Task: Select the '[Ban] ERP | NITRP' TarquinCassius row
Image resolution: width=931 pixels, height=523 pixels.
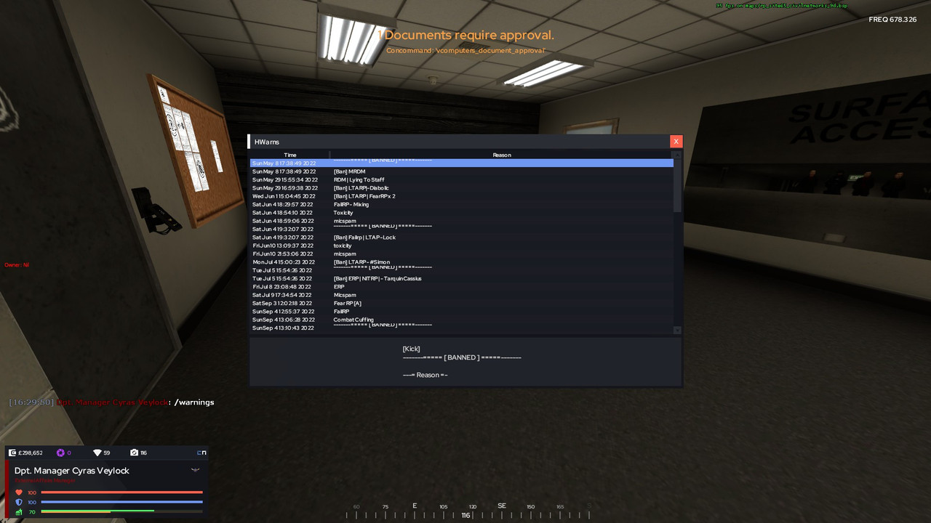Action: [462, 278]
